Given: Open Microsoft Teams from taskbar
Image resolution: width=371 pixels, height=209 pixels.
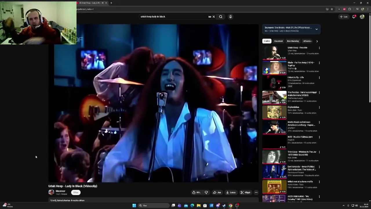Looking at the screenshot, I should [x=179, y=206].
